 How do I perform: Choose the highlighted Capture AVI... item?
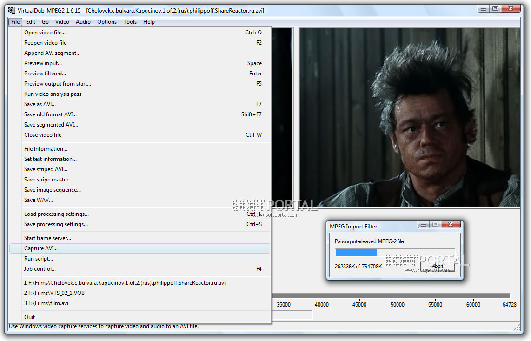tap(139, 248)
